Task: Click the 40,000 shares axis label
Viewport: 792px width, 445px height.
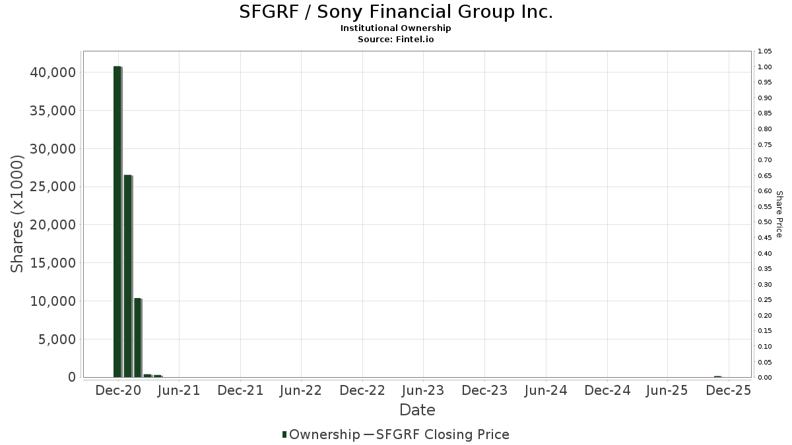Action: point(53,72)
